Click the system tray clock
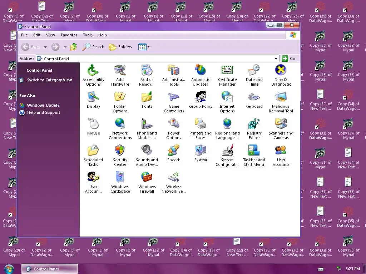 tap(353, 269)
